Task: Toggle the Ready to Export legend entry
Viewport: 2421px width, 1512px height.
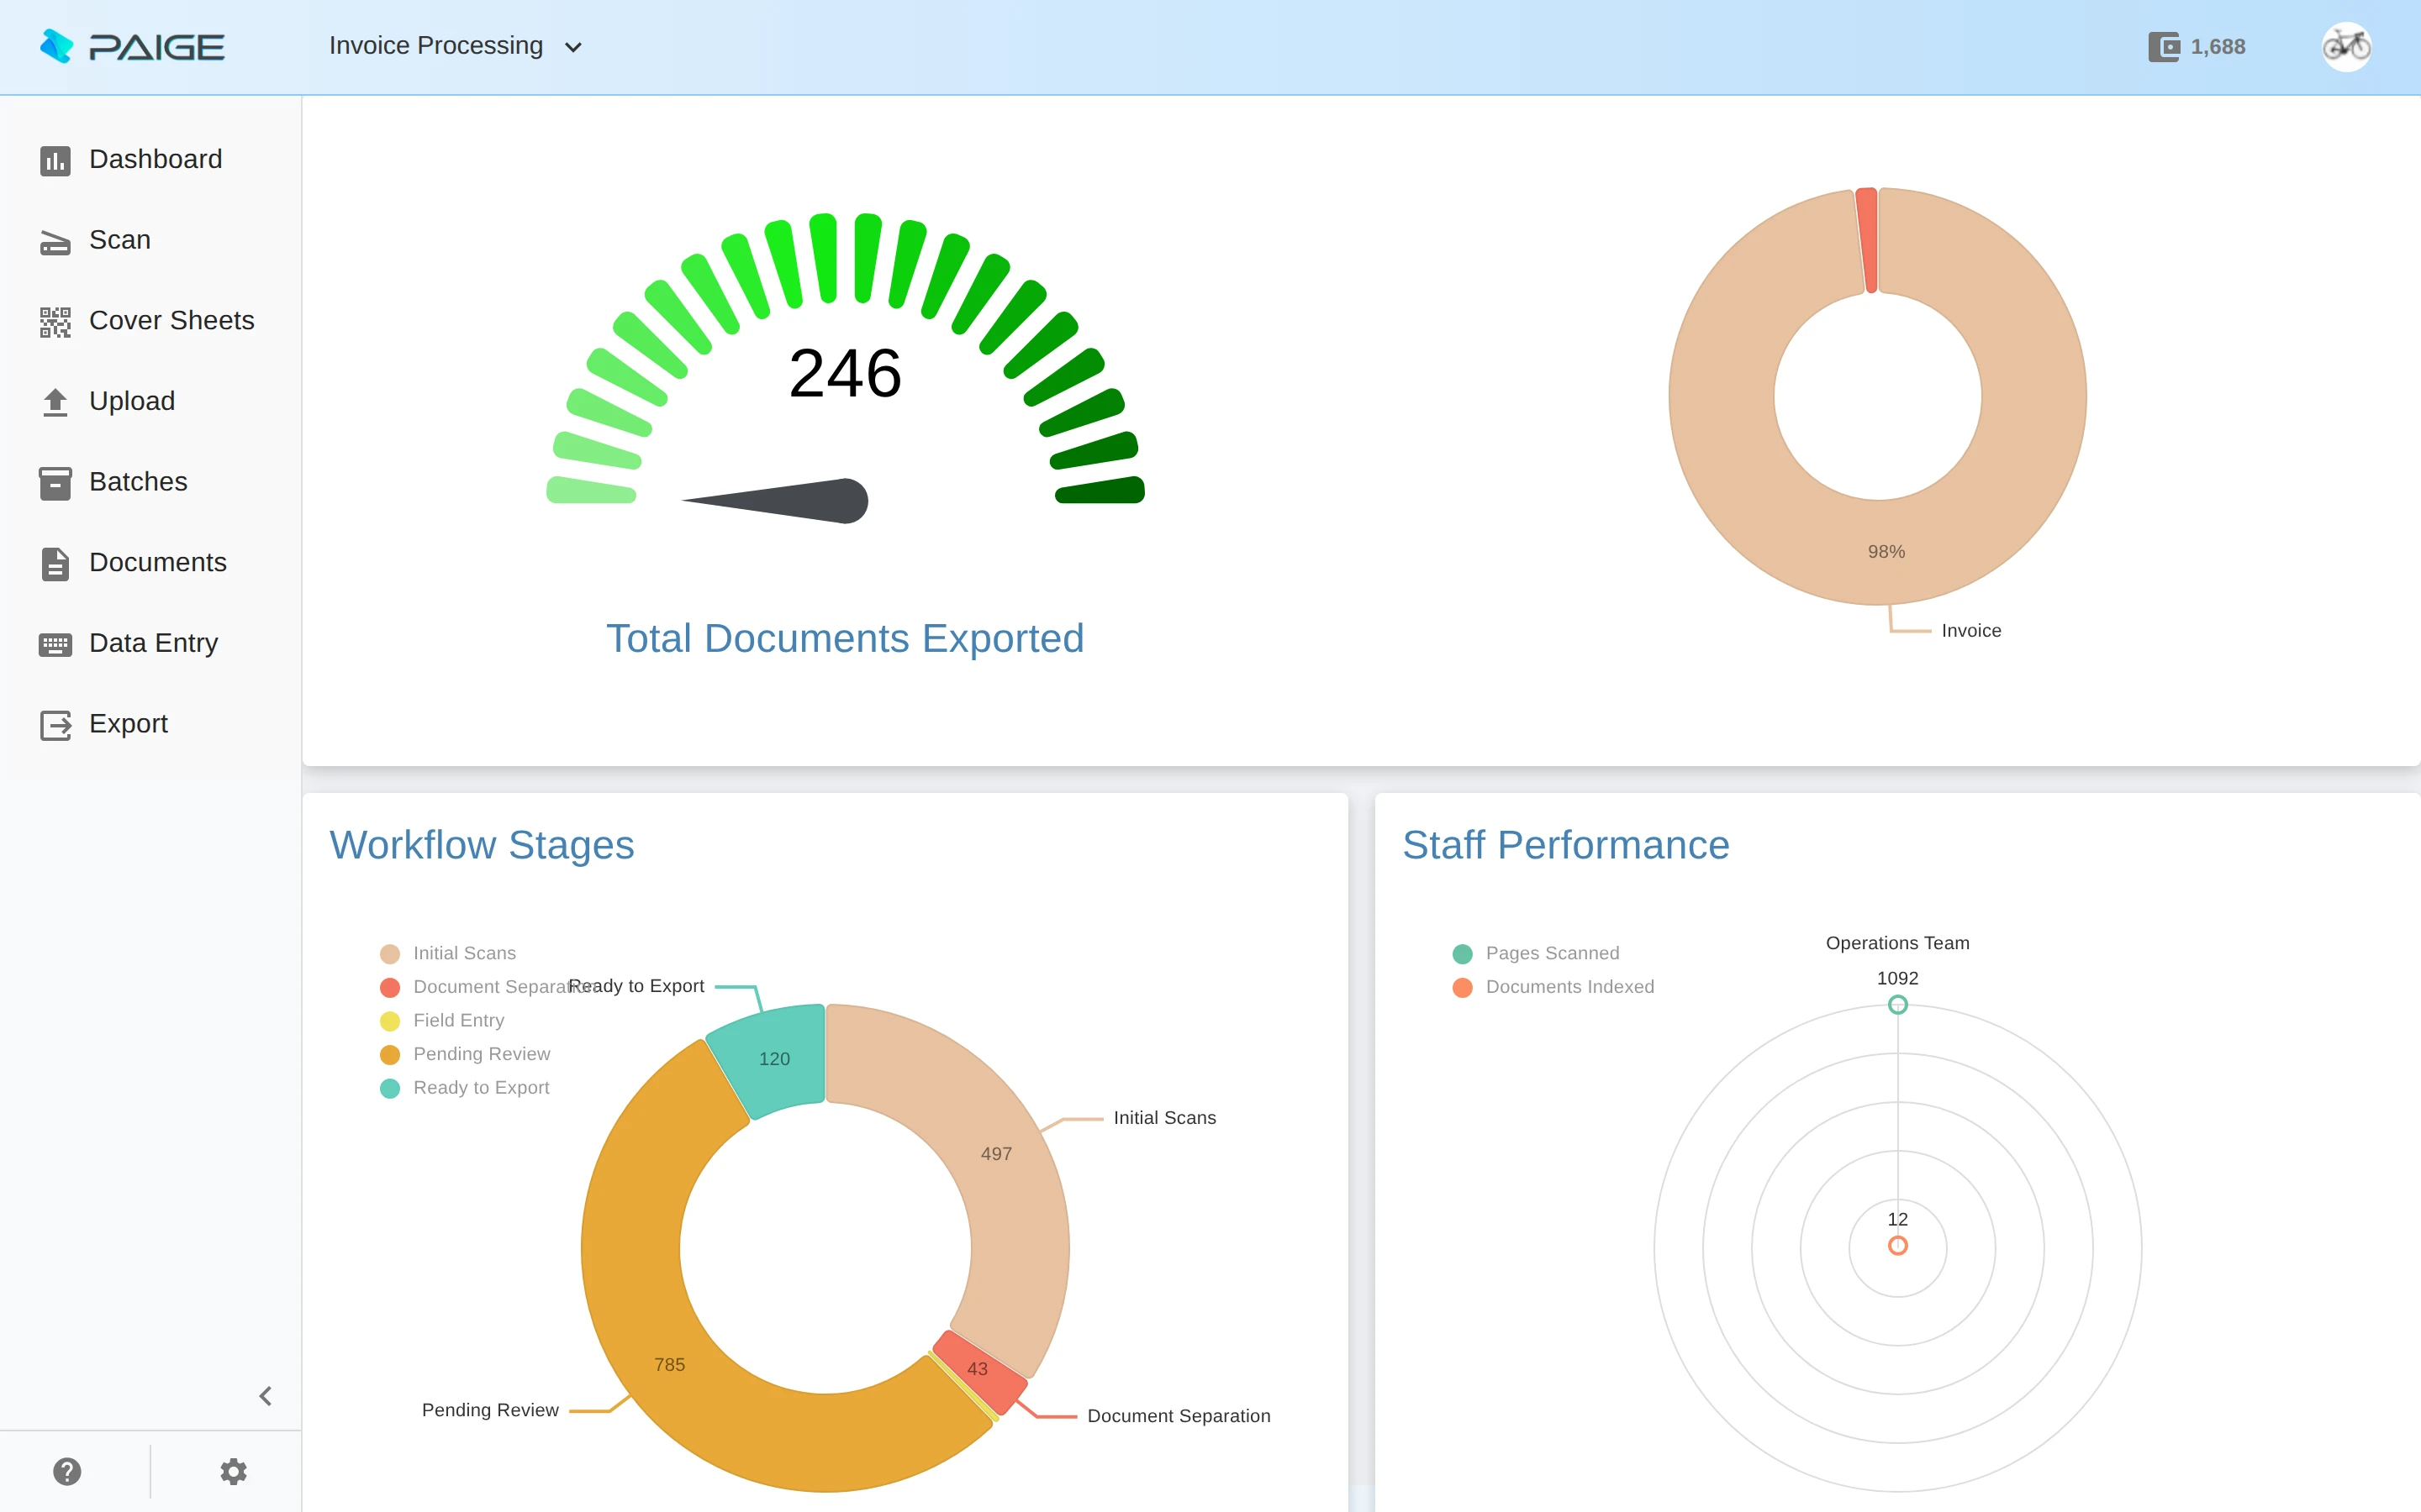Action: tap(465, 1088)
